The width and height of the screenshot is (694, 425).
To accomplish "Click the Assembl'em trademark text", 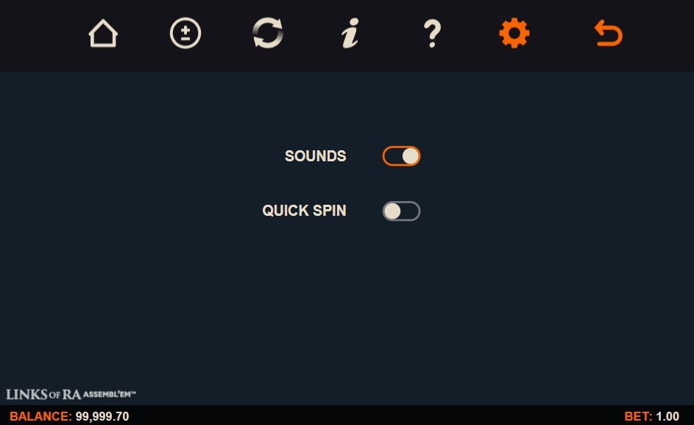I will pos(110,394).
